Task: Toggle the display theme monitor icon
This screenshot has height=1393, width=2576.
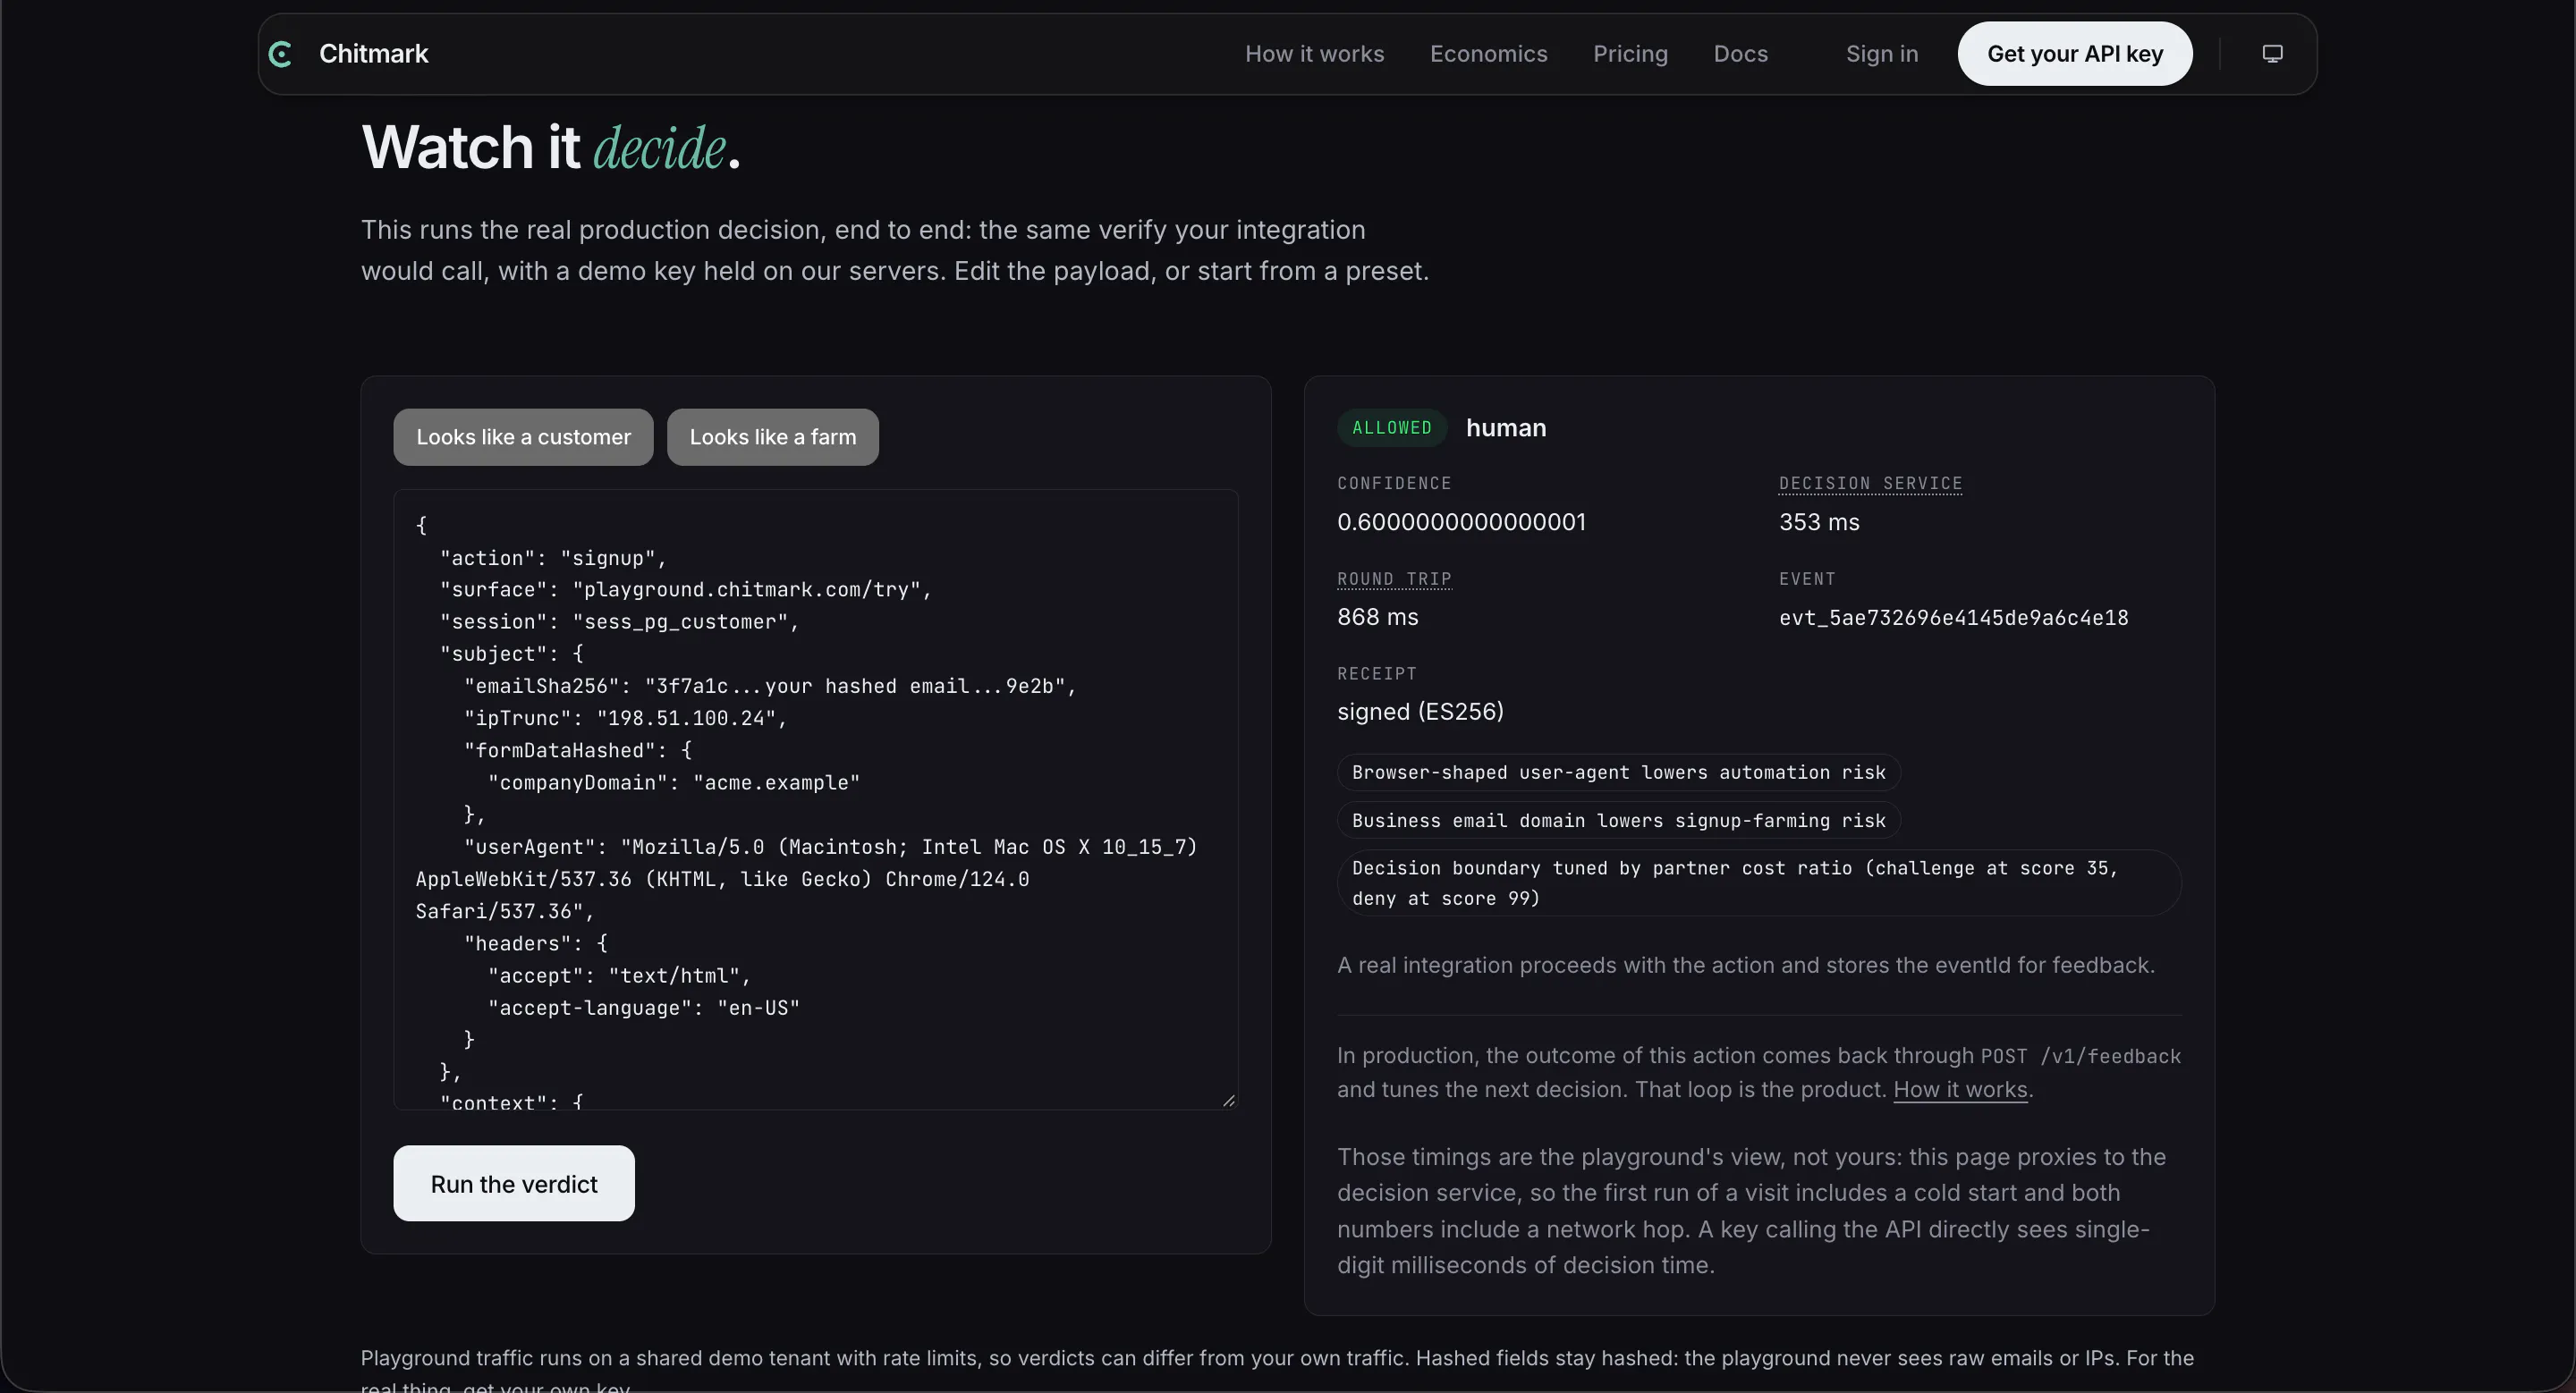Action: 2272,54
